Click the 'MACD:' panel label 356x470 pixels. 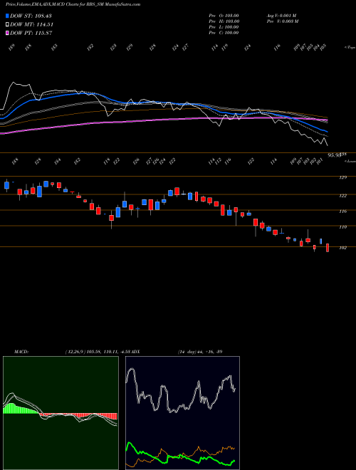coord(21,351)
